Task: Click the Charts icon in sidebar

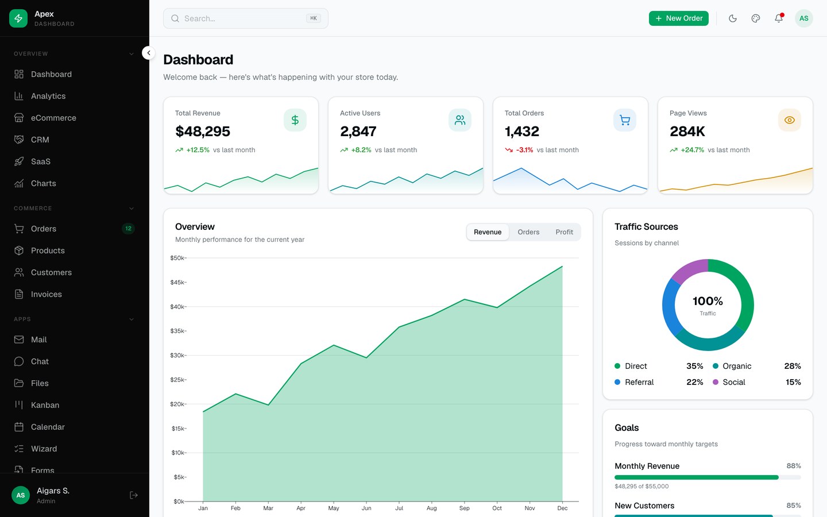Action: (x=19, y=183)
